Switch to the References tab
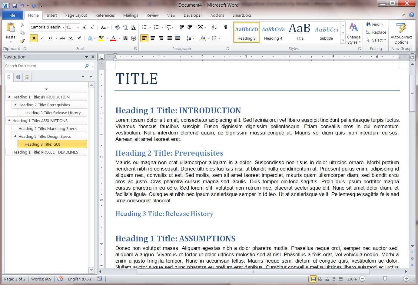This screenshot has width=418, height=285. click(105, 15)
